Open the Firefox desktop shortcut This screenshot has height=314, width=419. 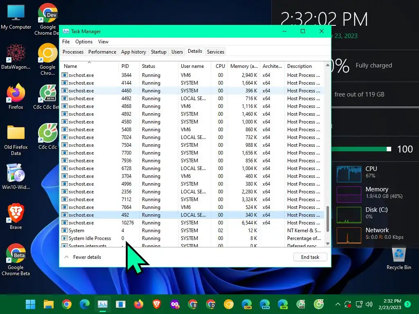(x=16, y=96)
